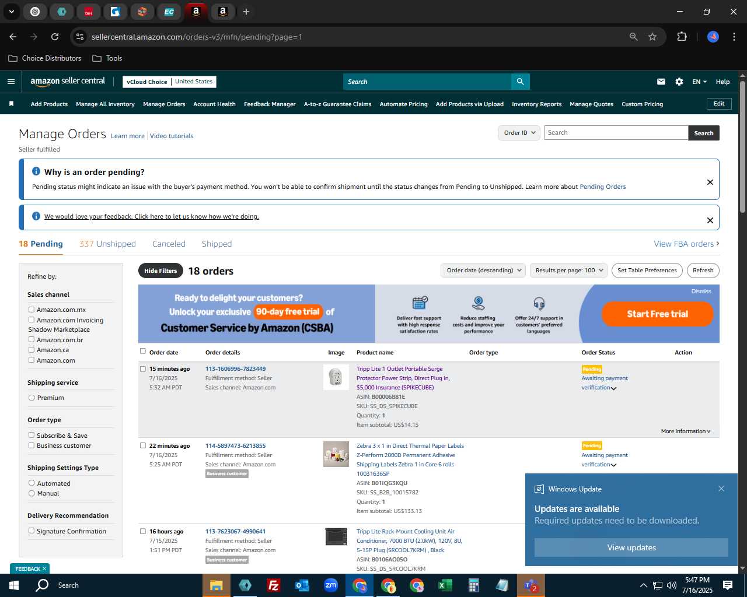The image size is (747, 597).
Task: Open FileZilla from the taskbar
Action: [273, 585]
